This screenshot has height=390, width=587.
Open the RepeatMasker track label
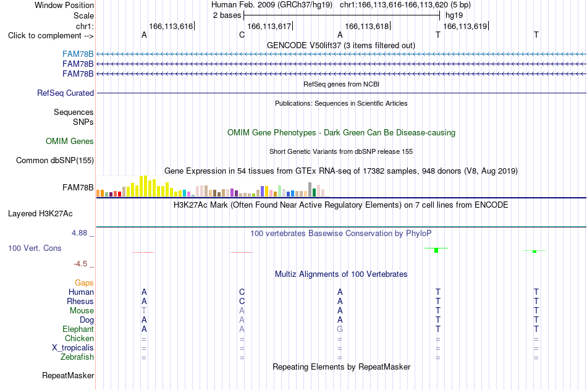tap(68, 375)
